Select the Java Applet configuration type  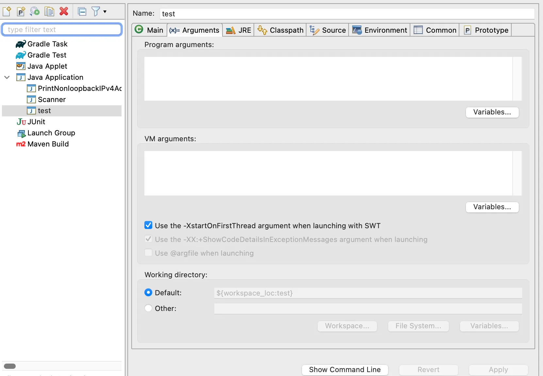coord(47,66)
